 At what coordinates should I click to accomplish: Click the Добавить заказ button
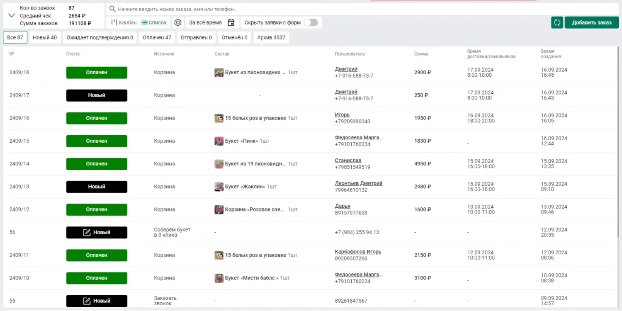click(591, 22)
